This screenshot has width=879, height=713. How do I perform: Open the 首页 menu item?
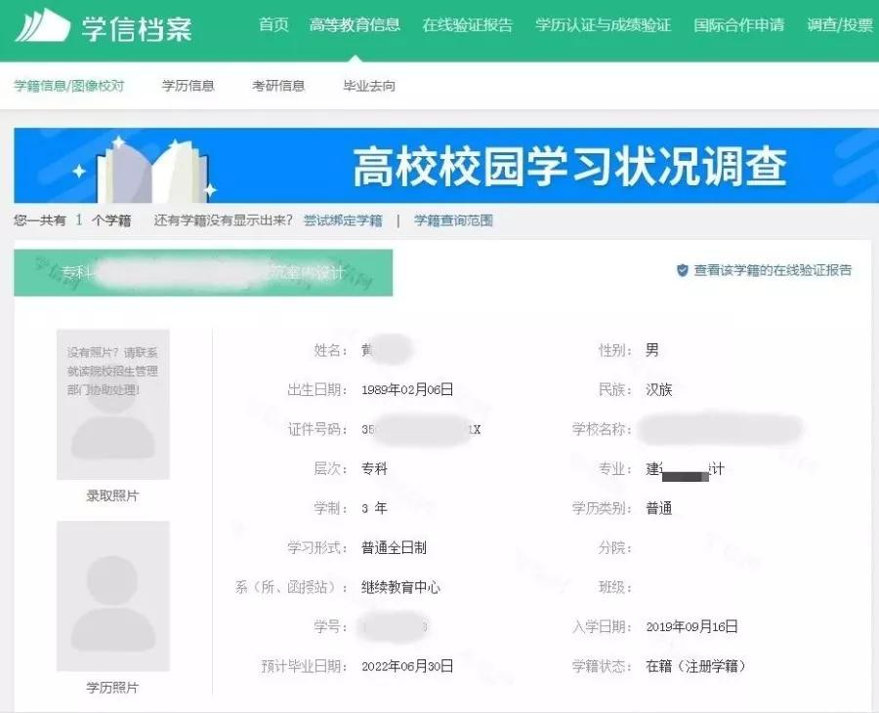272,26
